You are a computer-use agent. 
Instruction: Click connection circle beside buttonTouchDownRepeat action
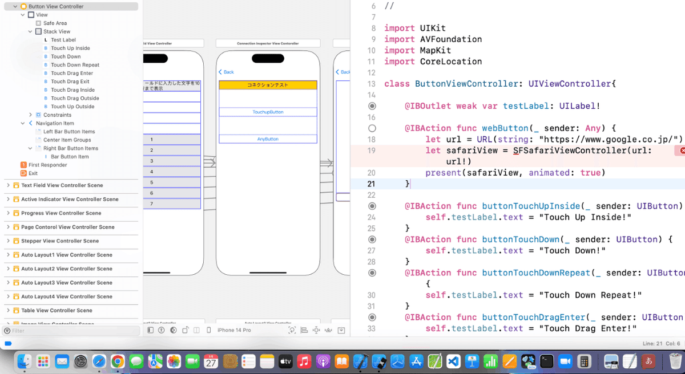pos(372,273)
